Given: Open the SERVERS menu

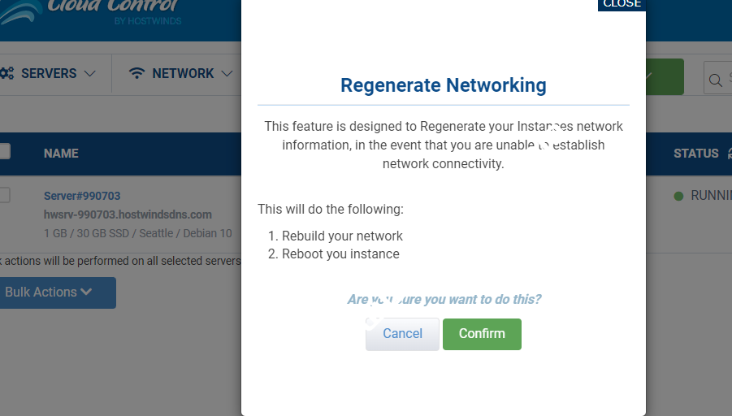Looking at the screenshot, I should pyautogui.click(x=49, y=73).
